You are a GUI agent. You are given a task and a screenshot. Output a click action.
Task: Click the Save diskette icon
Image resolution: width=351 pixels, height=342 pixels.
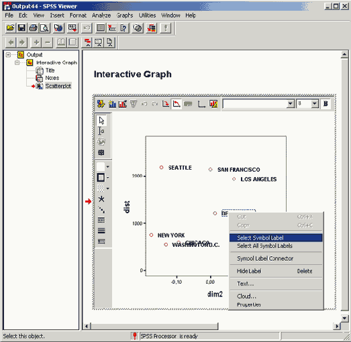[21, 28]
